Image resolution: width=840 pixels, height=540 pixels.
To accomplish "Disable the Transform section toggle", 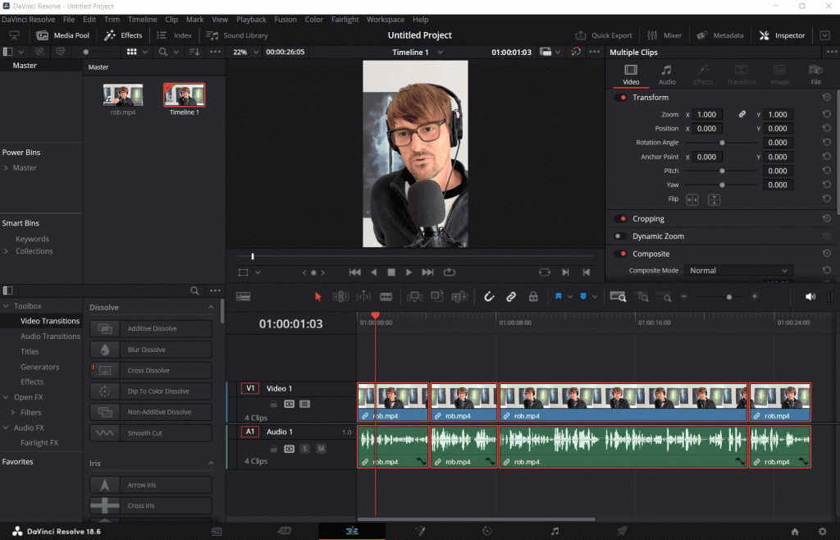I will (x=620, y=98).
